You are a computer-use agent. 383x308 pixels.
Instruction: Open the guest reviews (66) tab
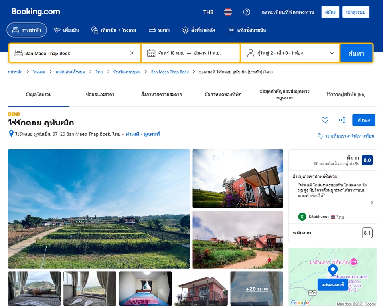(x=345, y=95)
